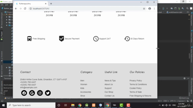
Task: Open the Chrome profile icon
Action: (150, 9)
